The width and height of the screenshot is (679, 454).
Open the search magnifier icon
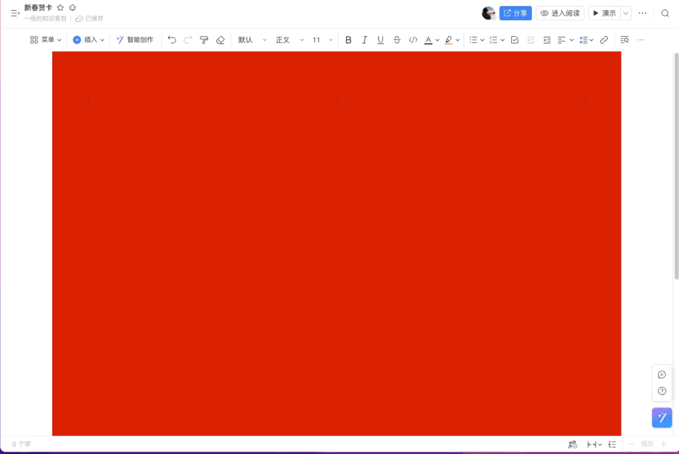665,13
